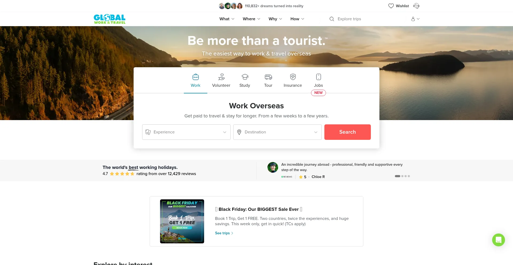The width and height of the screenshot is (513, 265).
Task: Click the Explore trips search field
Action: coord(369,19)
